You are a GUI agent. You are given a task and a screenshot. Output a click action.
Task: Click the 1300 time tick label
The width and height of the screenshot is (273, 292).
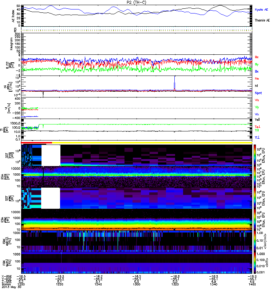click(136, 284)
